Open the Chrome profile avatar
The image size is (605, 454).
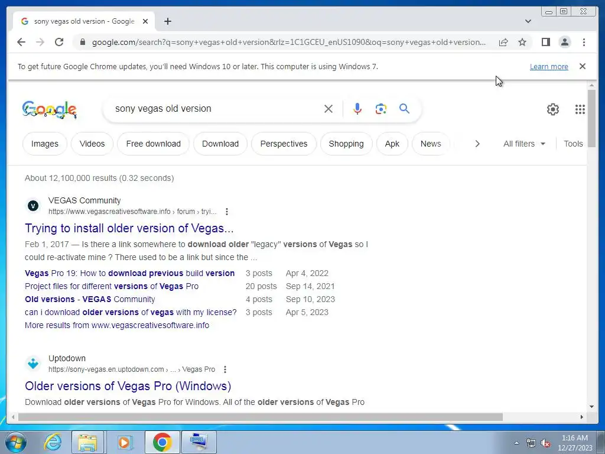point(564,42)
